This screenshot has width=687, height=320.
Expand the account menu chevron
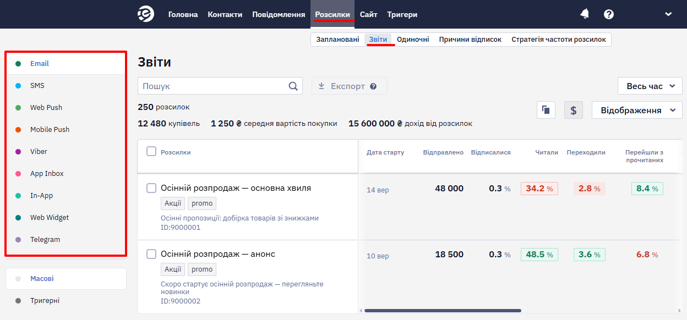[x=668, y=14]
